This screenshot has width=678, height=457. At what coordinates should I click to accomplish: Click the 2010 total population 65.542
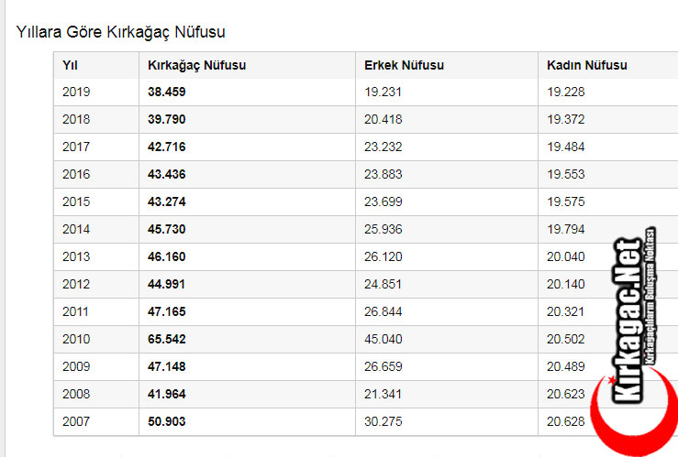[x=166, y=340]
